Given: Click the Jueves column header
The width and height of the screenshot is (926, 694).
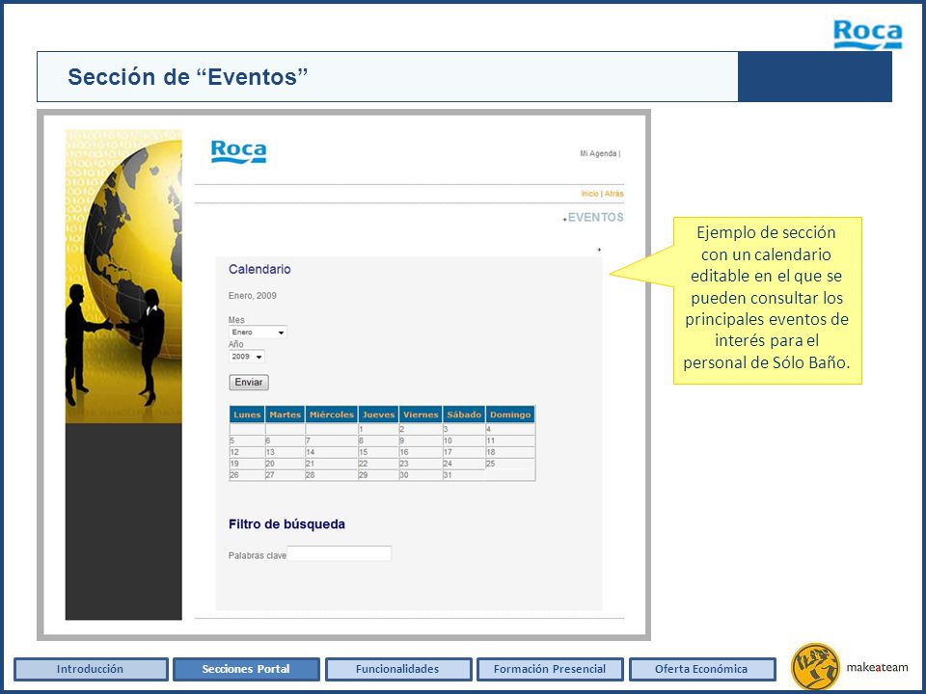Looking at the screenshot, I should tap(378, 414).
